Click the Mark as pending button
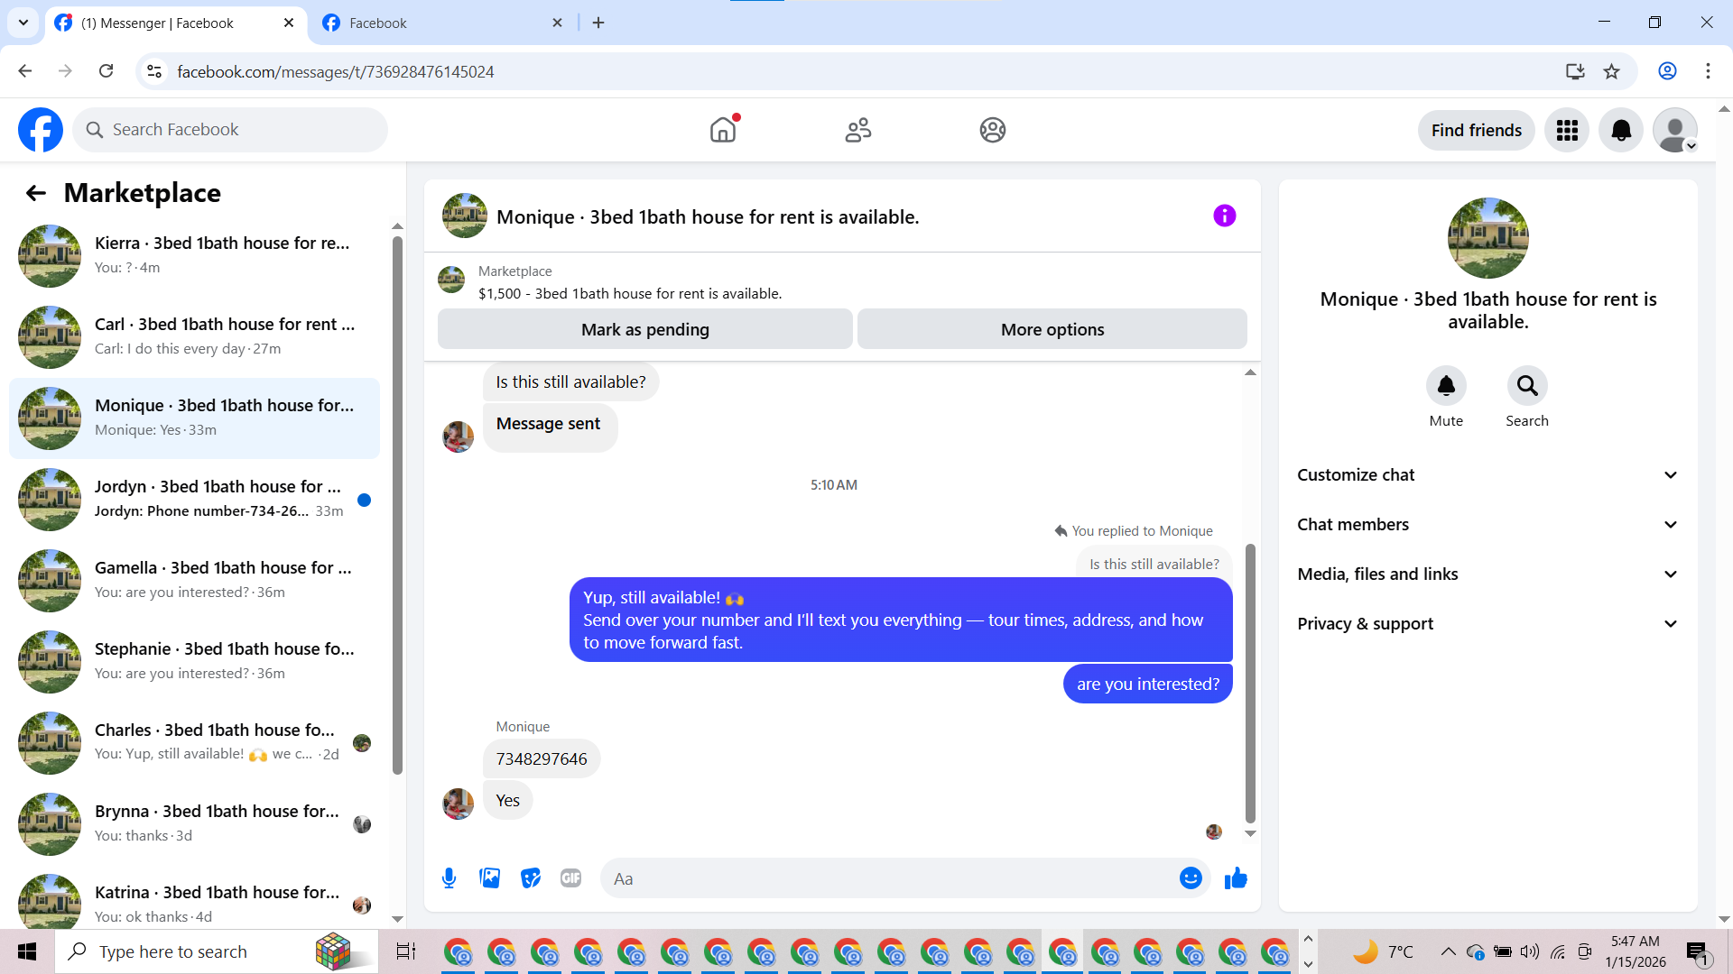Screen dimensions: 1733x974 [644, 329]
